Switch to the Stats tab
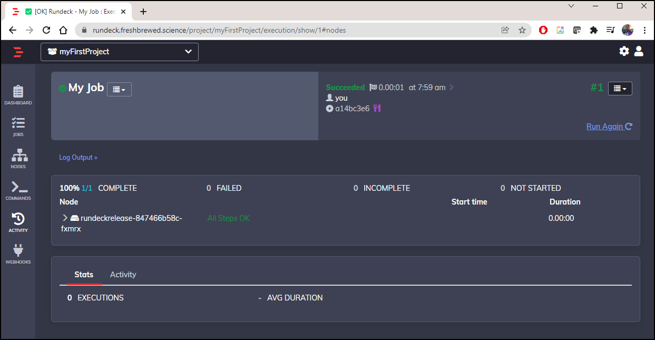The width and height of the screenshot is (655, 340). pos(84,275)
